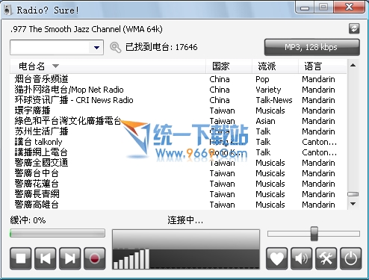
Task: Add station to favorites with heart icon
Action: tap(276, 258)
